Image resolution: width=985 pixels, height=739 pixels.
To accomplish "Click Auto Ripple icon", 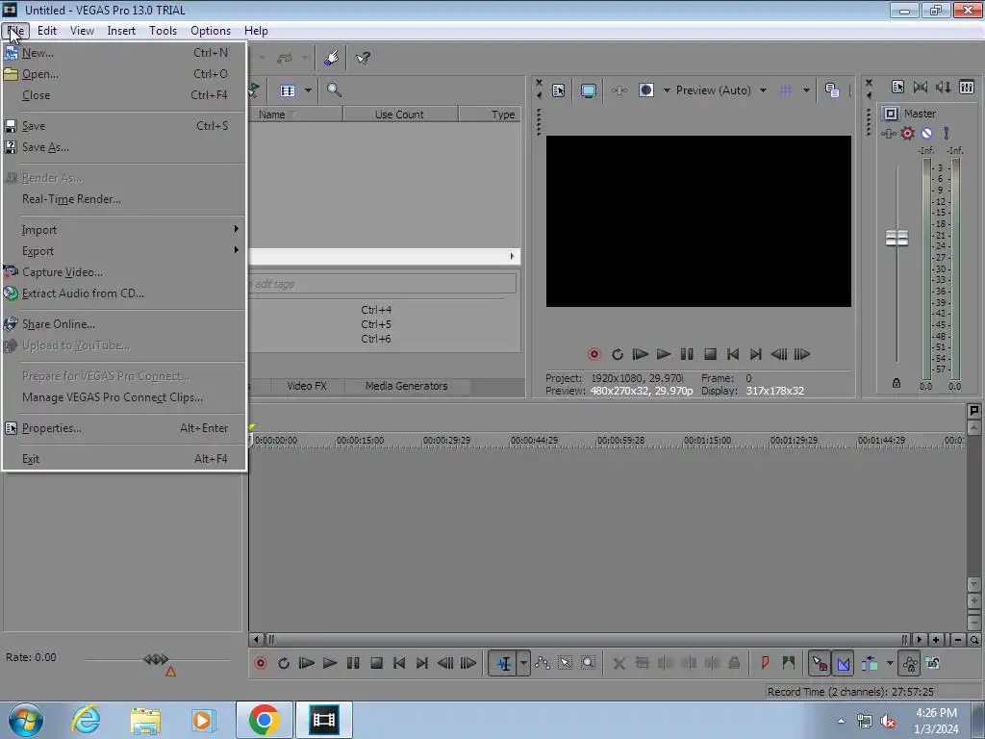I will [x=870, y=664].
